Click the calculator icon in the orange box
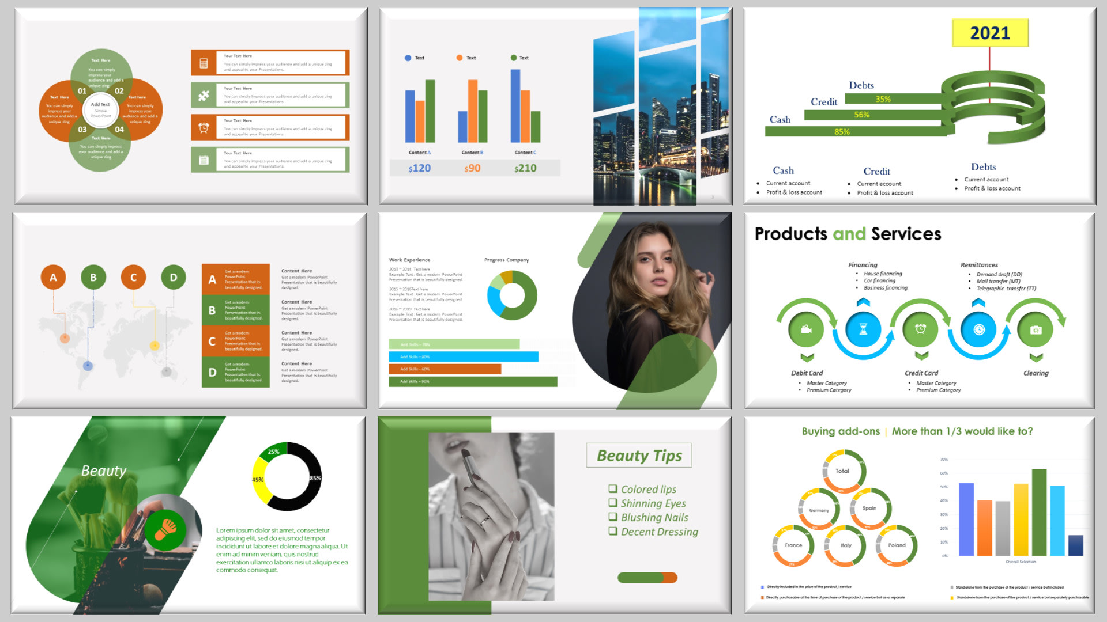The image size is (1107, 622). [204, 63]
